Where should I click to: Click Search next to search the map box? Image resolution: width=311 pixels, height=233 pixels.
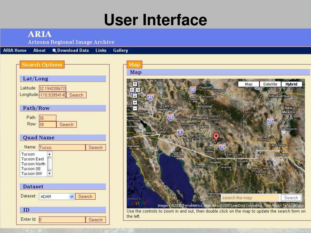(x=291, y=198)
